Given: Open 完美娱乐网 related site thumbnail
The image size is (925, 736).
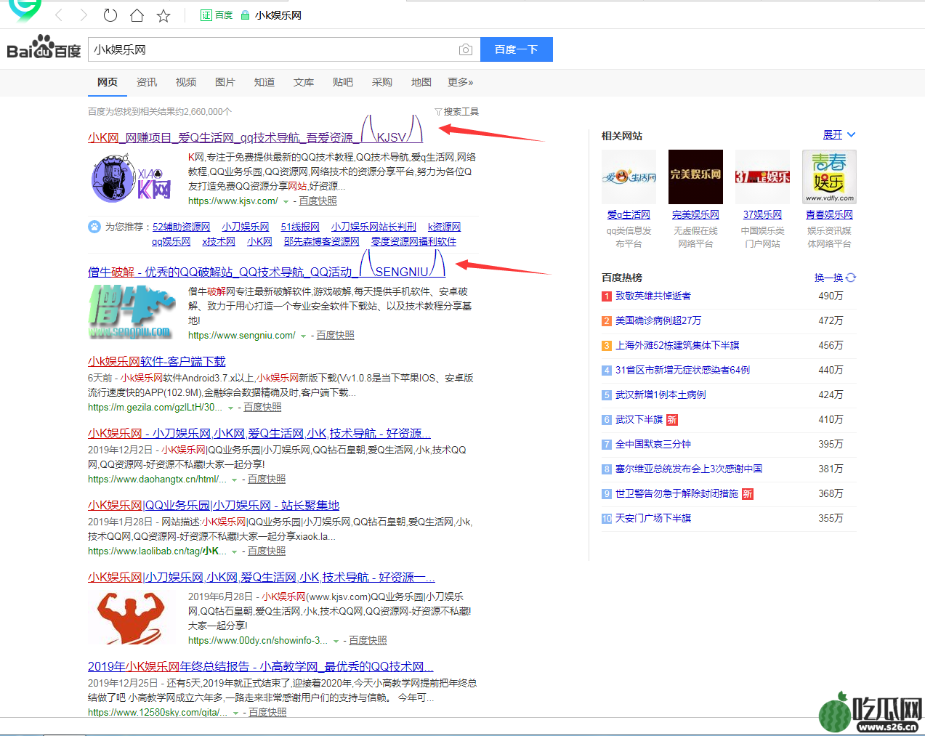Looking at the screenshot, I should [695, 177].
